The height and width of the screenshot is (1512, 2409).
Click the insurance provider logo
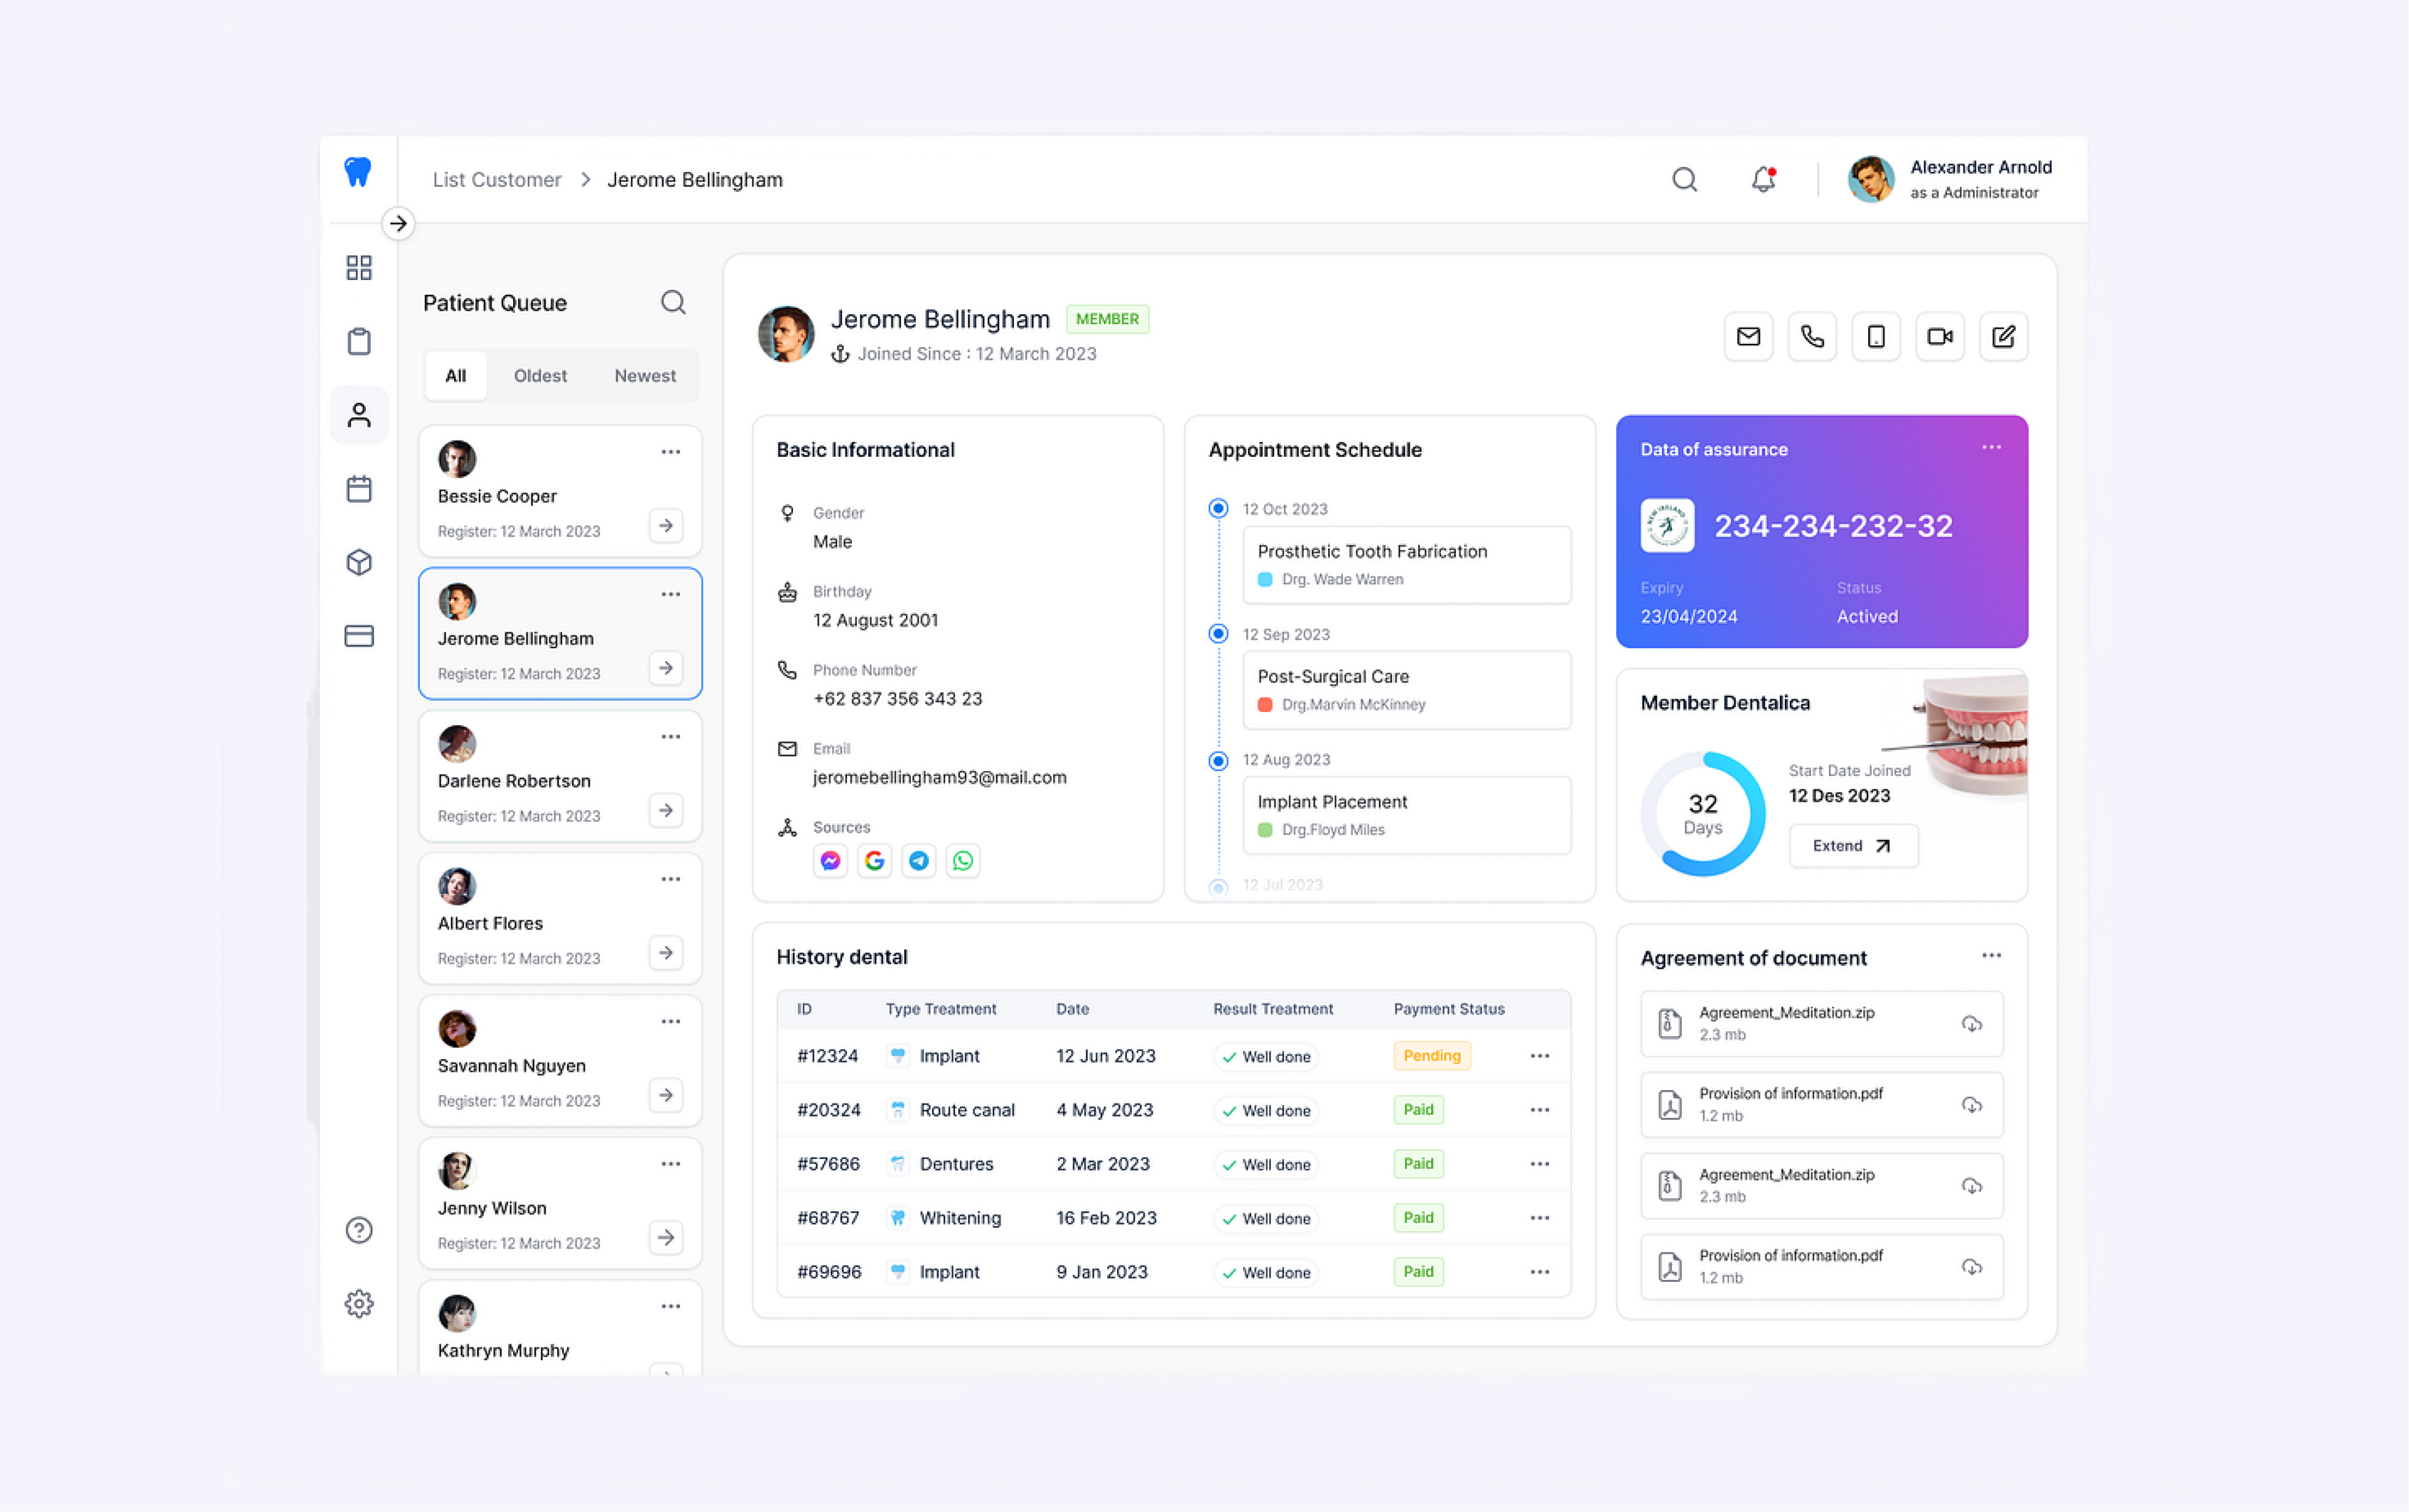pyautogui.click(x=1667, y=525)
